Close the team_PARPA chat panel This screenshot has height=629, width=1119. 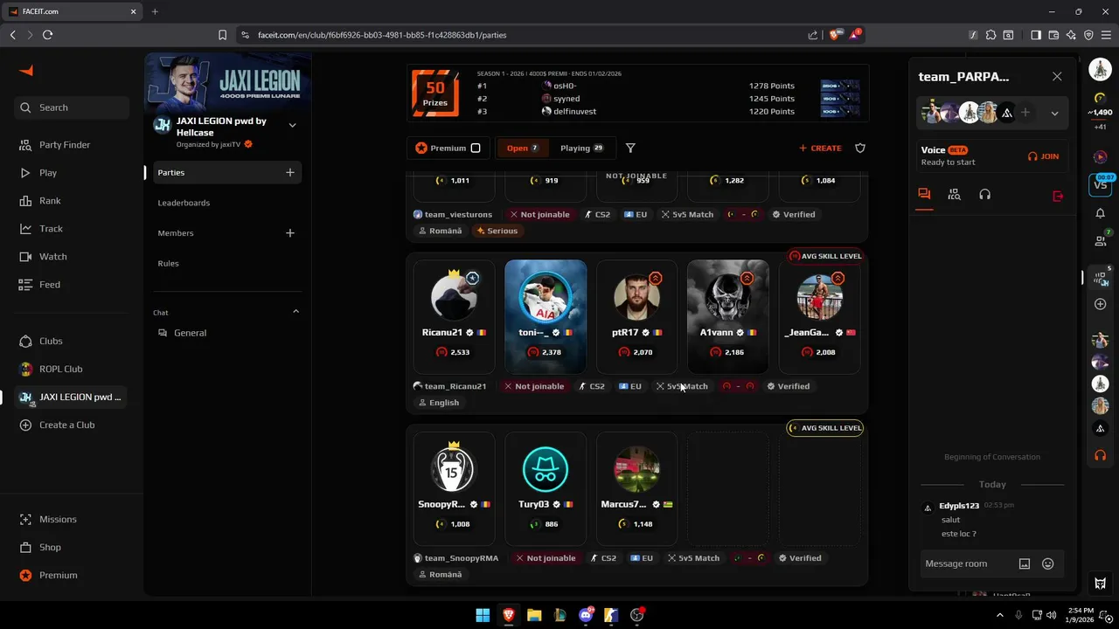pos(1057,77)
